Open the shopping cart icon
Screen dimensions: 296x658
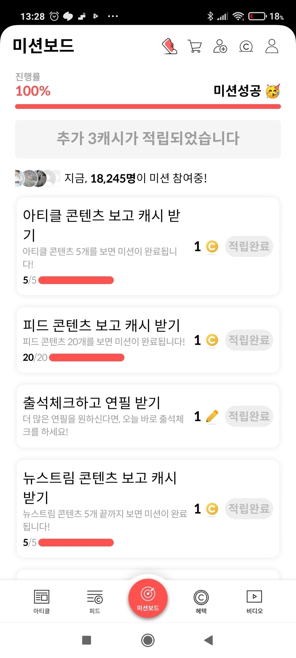point(195,46)
